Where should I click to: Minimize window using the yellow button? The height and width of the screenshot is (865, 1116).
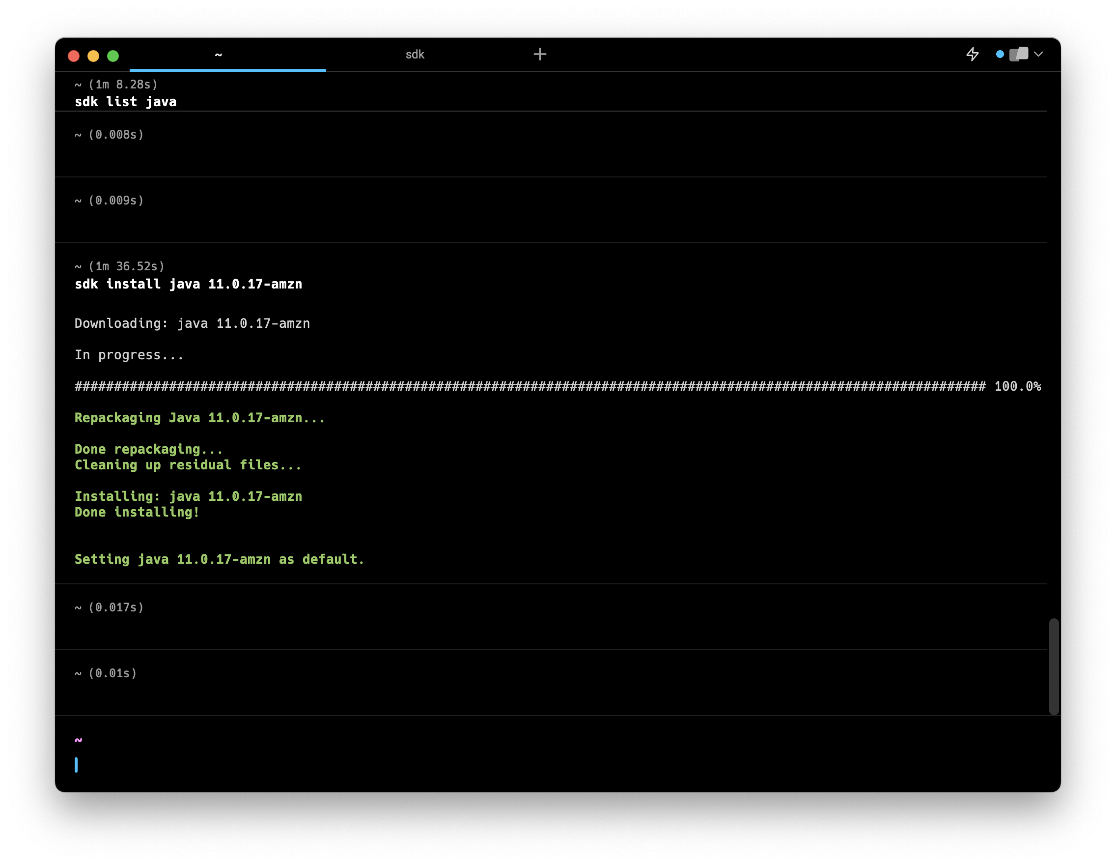93,56
